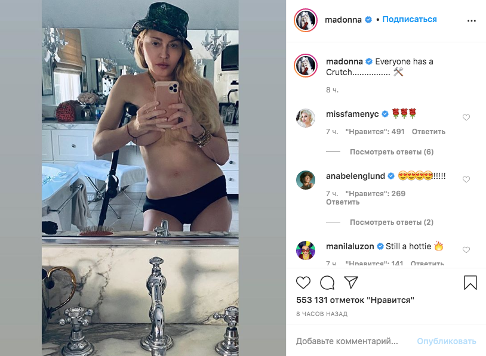Like anabelenglund's comment heart

(x=466, y=179)
